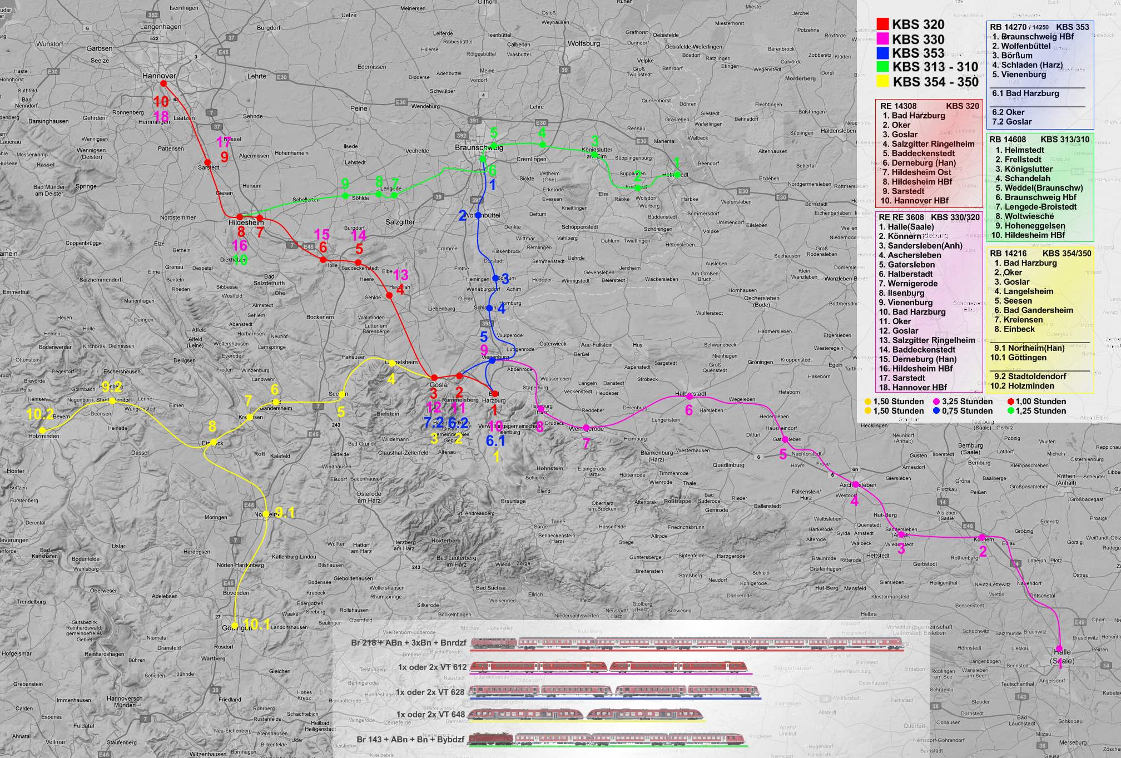This screenshot has width=1121, height=758.
Task: Click the red Hannover station marker
Action: tap(163, 83)
